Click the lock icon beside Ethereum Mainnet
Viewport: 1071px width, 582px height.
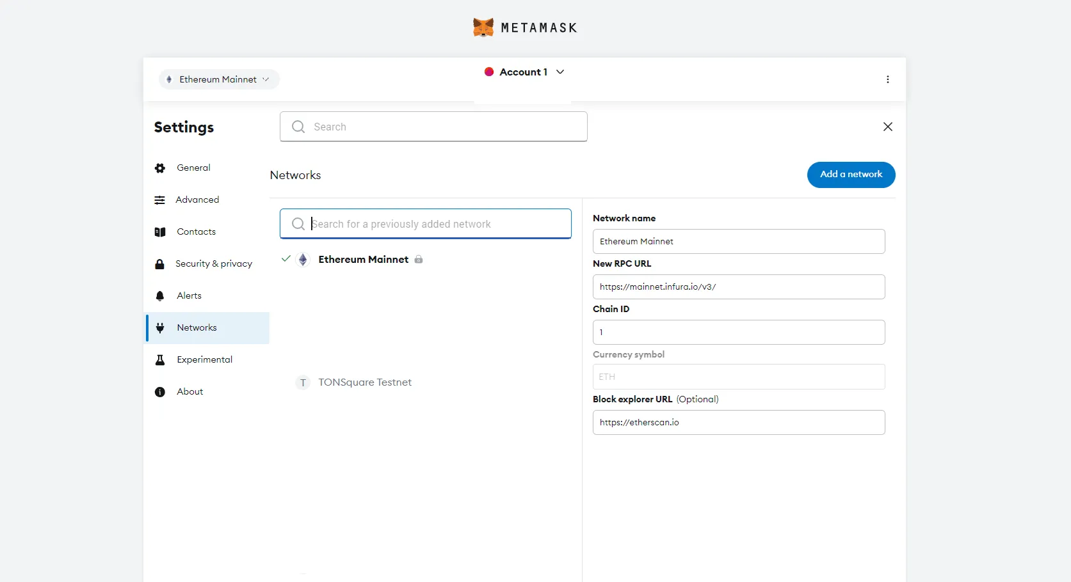tap(419, 259)
